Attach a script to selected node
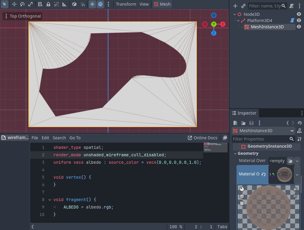 tap(291, 6)
